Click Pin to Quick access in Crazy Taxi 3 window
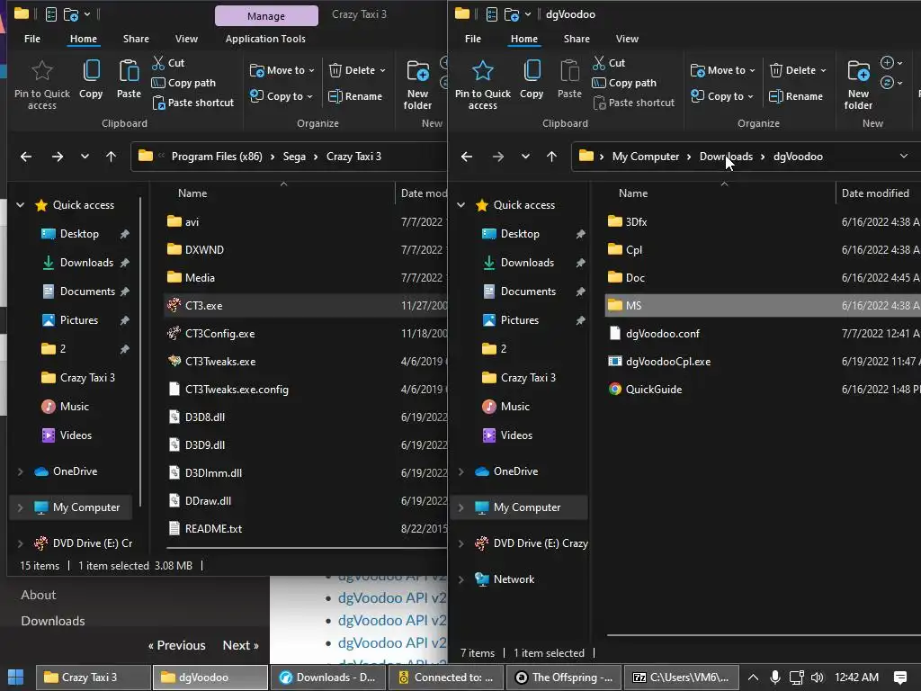This screenshot has height=691, width=921. point(42,85)
